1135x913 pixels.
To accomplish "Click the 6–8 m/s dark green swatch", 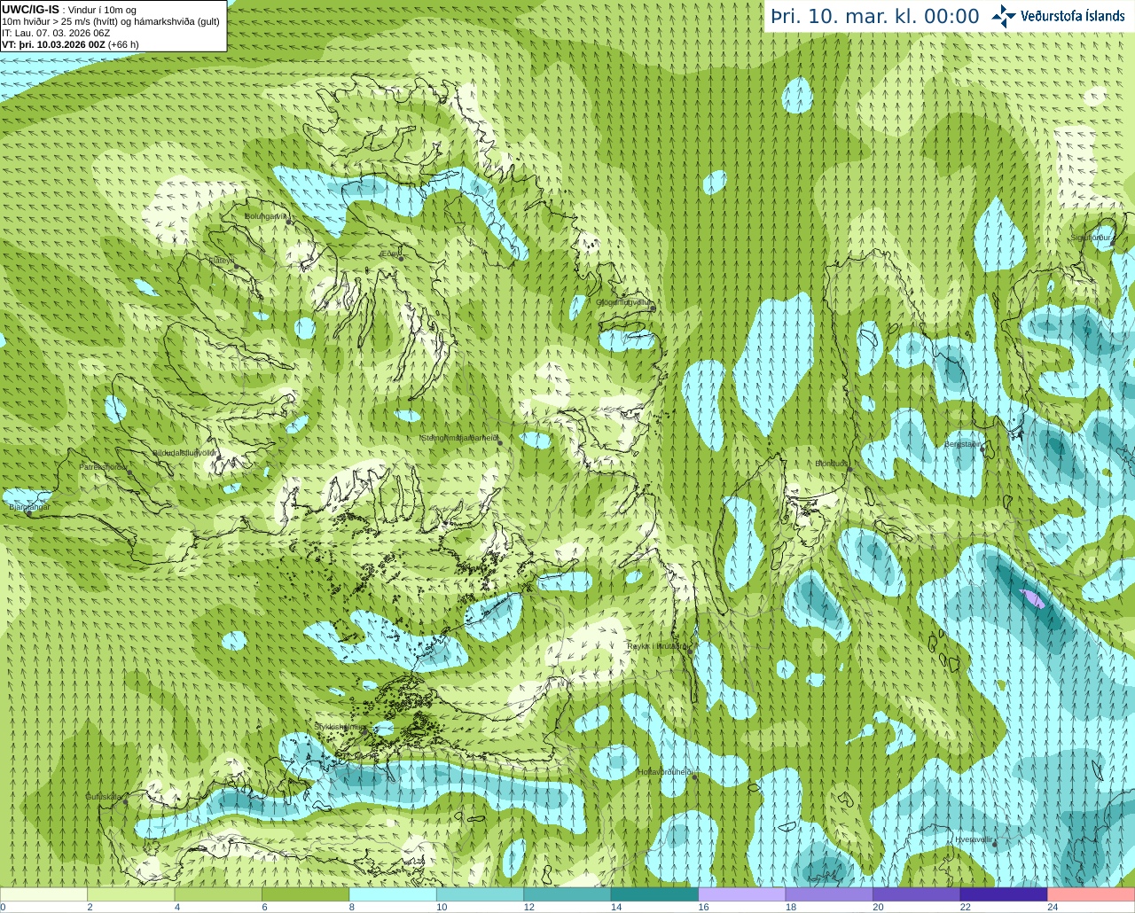I will point(306,894).
